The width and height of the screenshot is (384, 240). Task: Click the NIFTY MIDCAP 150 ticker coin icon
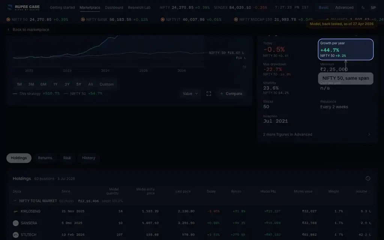tap(236, 19)
